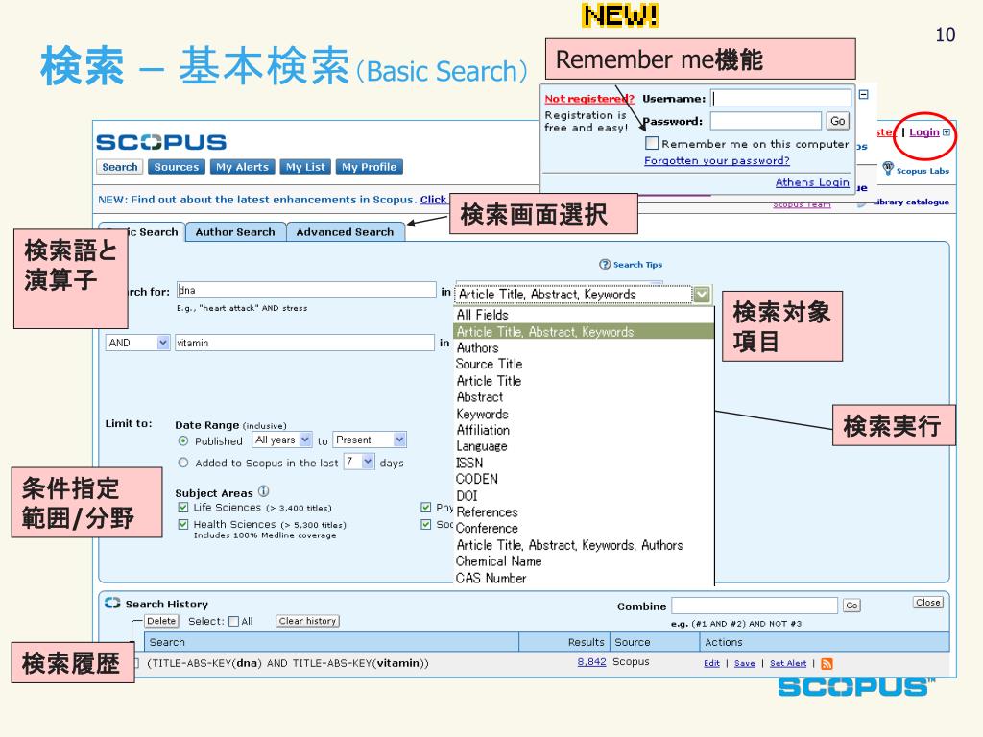
Task: Click the Login link
Action: click(924, 132)
